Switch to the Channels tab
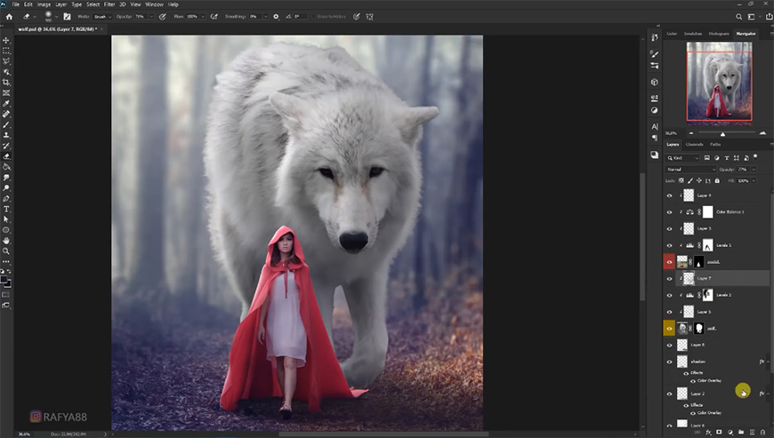 [695, 144]
